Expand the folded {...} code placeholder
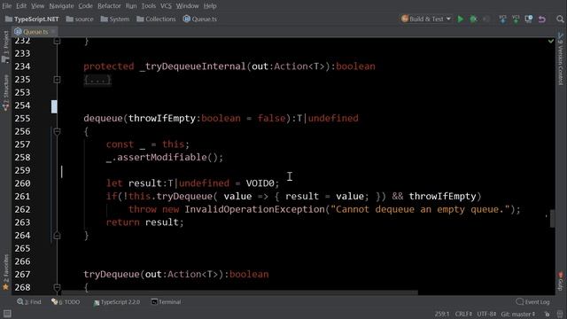The image size is (567, 319). tap(97, 80)
